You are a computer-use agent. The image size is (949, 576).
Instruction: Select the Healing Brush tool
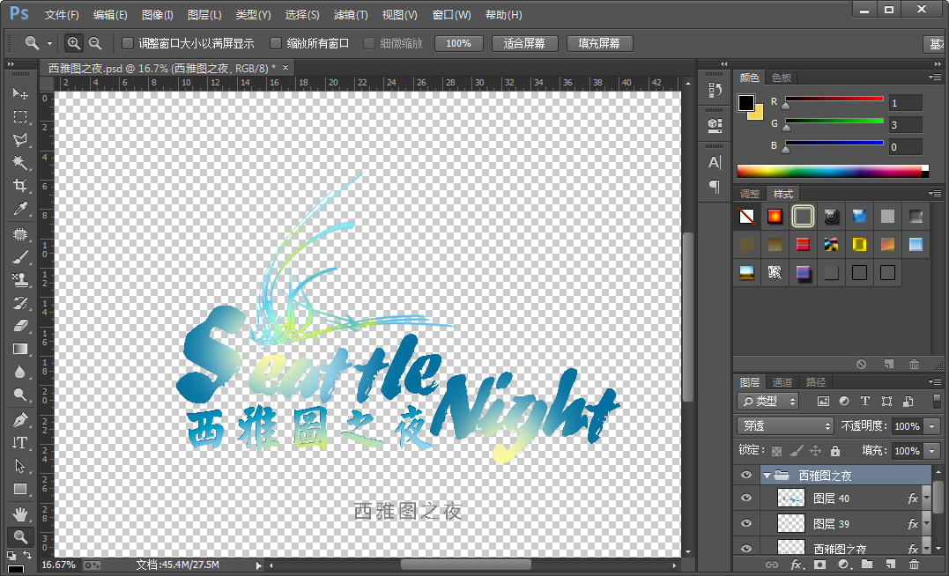coord(20,233)
